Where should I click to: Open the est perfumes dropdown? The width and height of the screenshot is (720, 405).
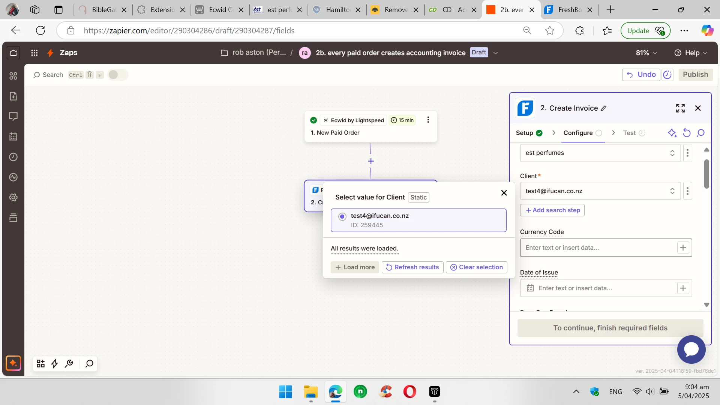tap(600, 153)
